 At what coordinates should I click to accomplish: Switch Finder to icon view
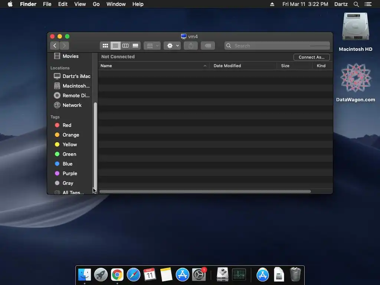(x=105, y=46)
